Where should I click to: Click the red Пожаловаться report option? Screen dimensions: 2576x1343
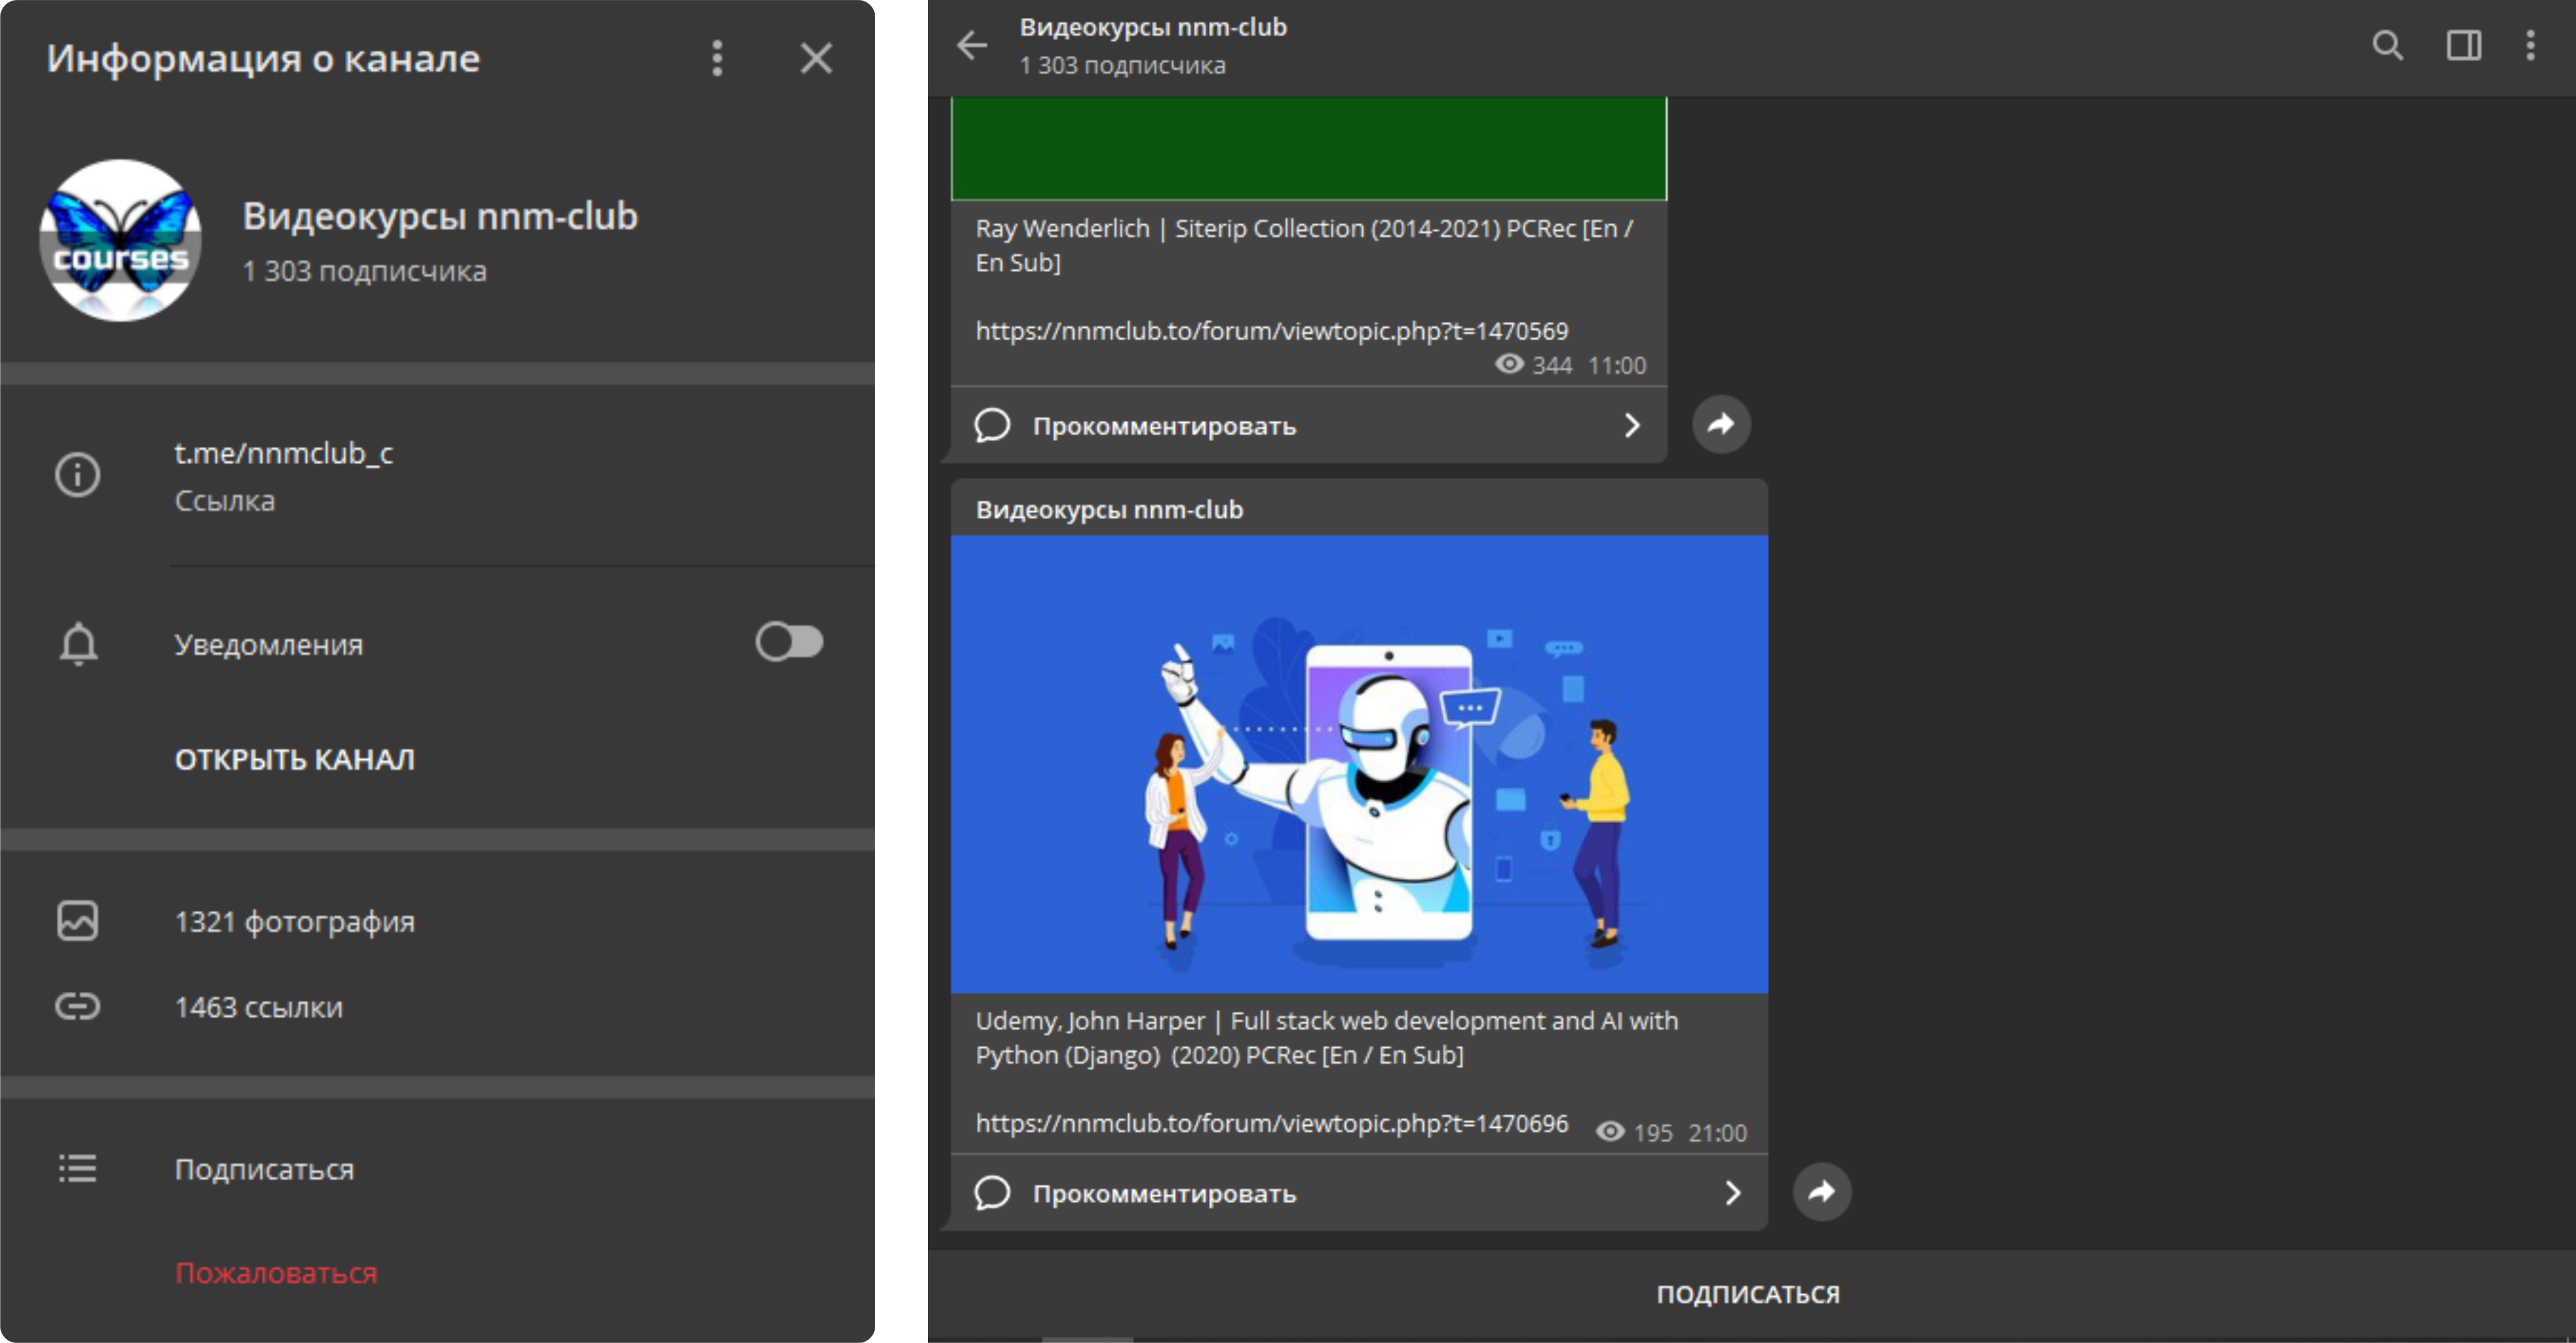(x=276, y=1273)
